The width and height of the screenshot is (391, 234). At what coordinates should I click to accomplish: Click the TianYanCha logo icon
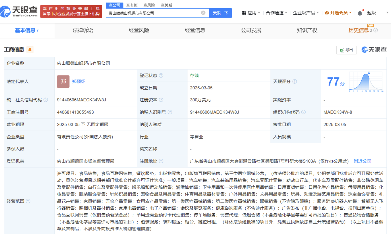tap(6, 12)
